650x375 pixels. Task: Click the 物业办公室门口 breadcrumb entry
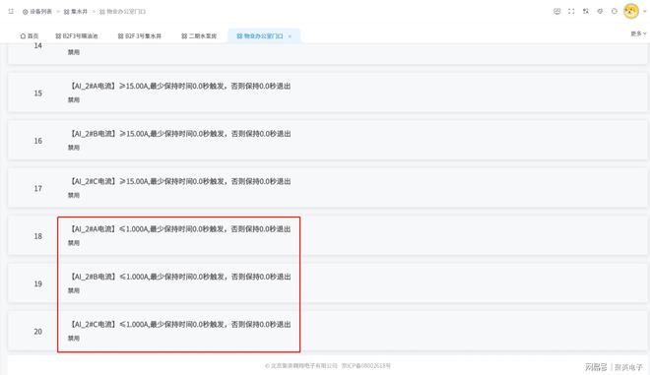(x=122, y=12)
